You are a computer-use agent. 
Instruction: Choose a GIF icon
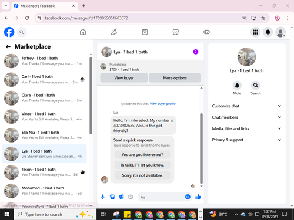click(x=131, y=197)
